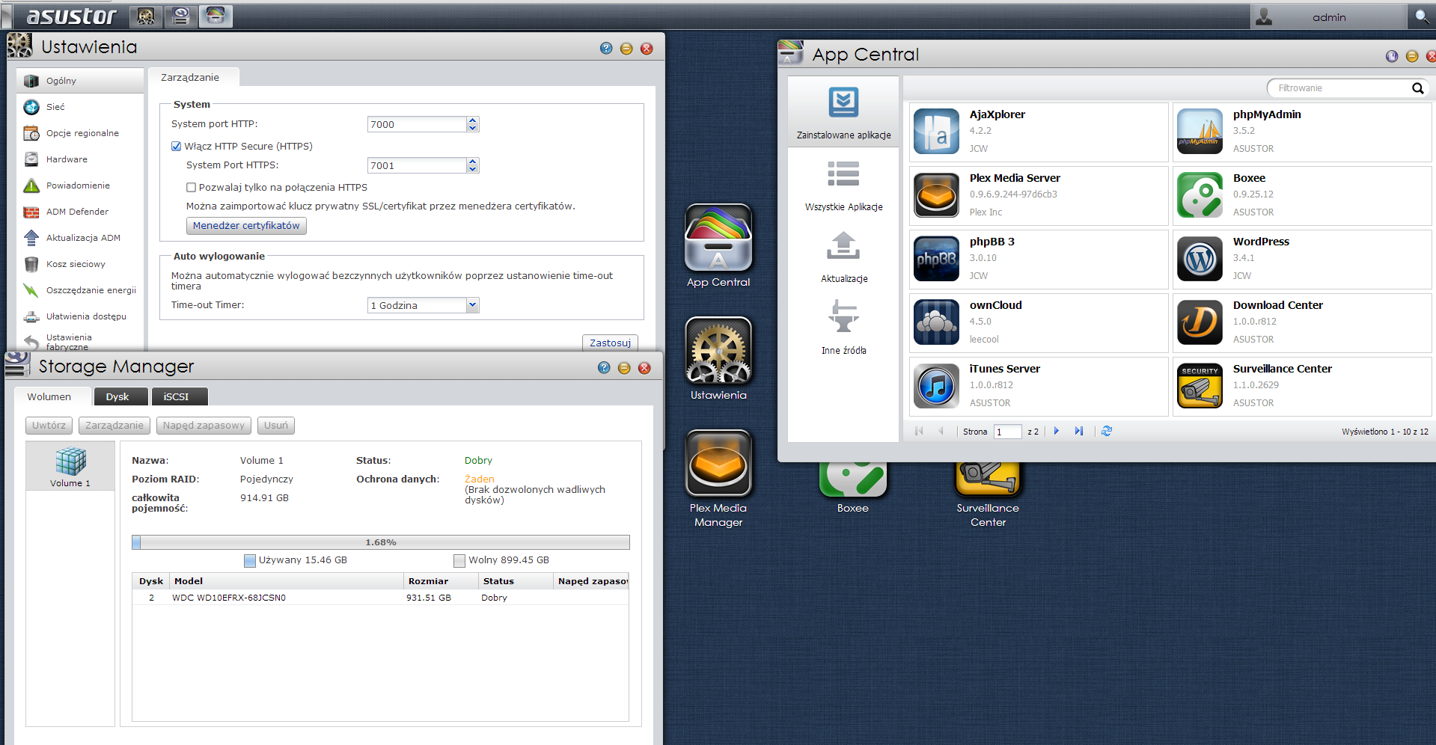The height and width of the screenshot is (745, 1436).
Task: Open WordPress app icon
Action: (x=1200, y=259)
